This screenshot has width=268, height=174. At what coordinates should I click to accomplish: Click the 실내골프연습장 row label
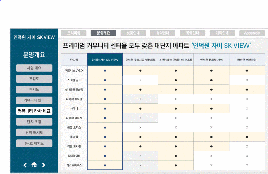click(74, 89)
